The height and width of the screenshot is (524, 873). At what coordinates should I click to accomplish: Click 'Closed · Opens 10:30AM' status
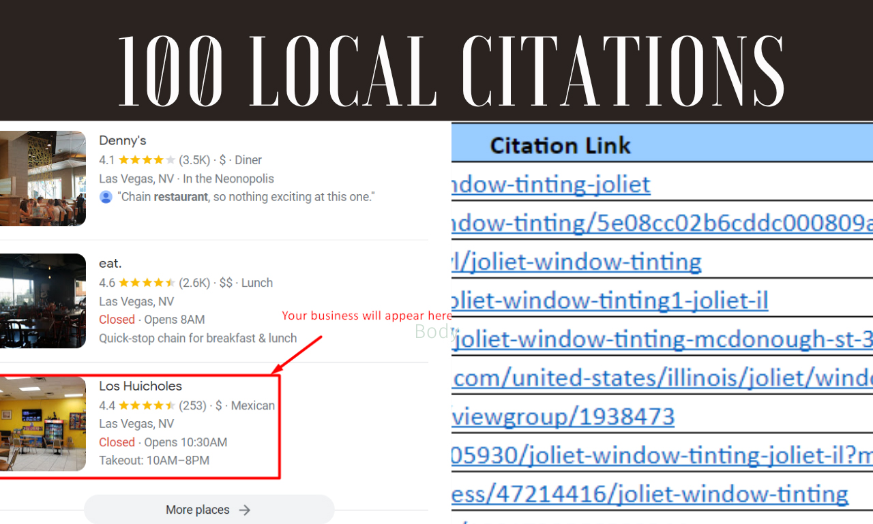(x=163, y=442)
